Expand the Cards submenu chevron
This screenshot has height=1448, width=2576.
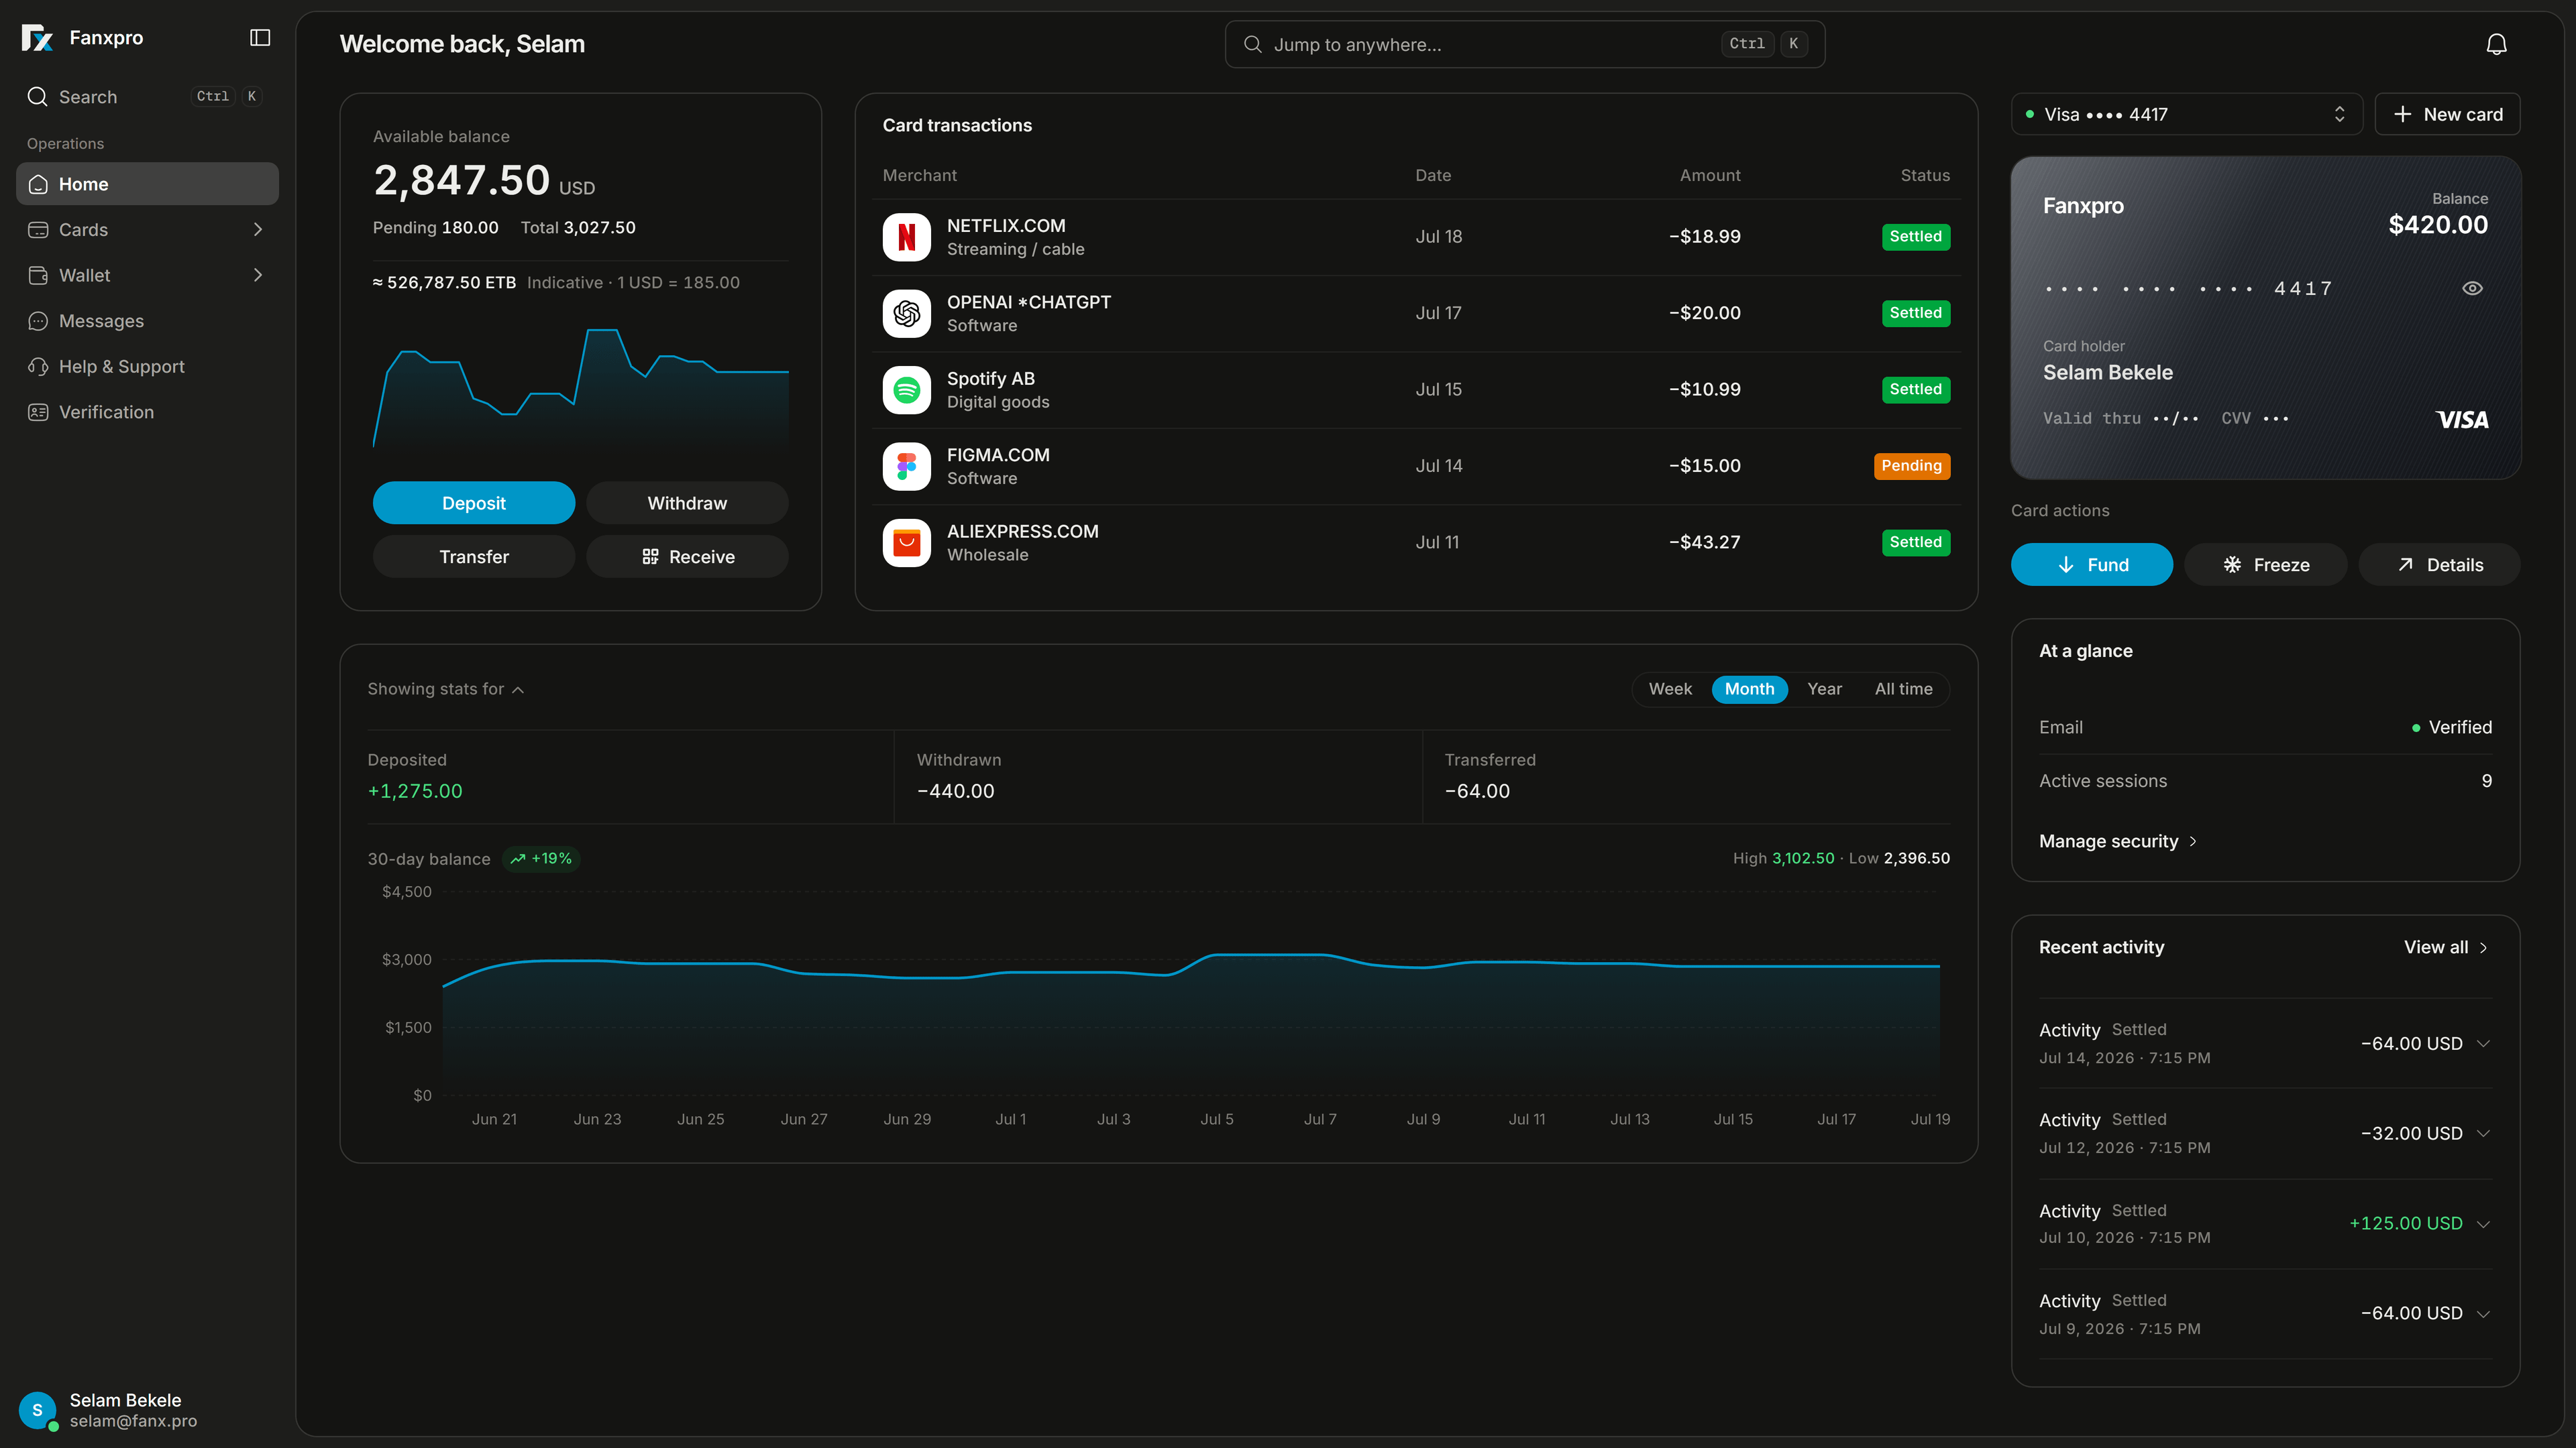(258, 230)
